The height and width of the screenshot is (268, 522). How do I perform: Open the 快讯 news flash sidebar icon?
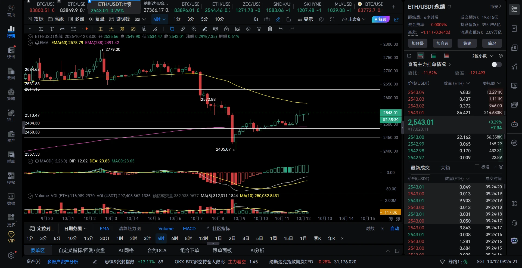(x=11, y=53)
